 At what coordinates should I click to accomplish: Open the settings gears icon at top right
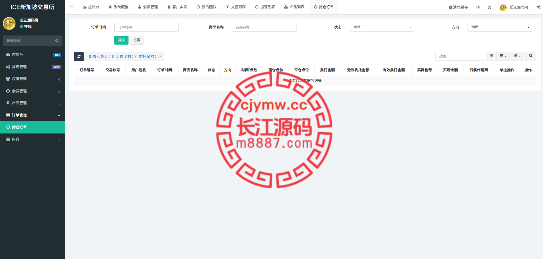pyautogui.click(x=538, y=7)
